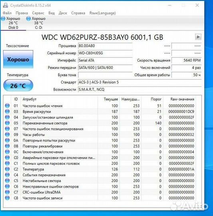Click the status icon for CRC-ошибки UltraDMA
Viewport: 213px width, 216px height.
click(x=7, y=192)
